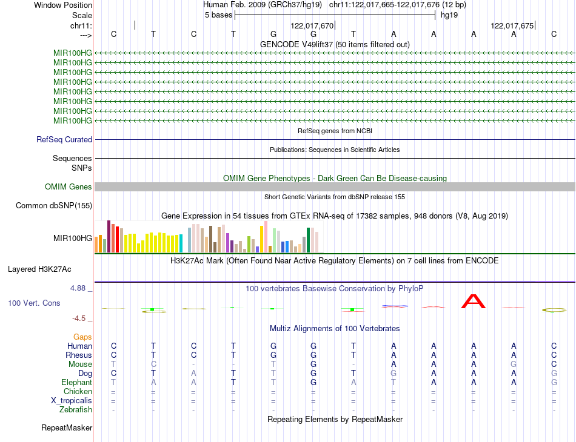Click the Gaps row label
This screenshot has width=576, height=442.
pyautogui.click(x=82, y=337)
